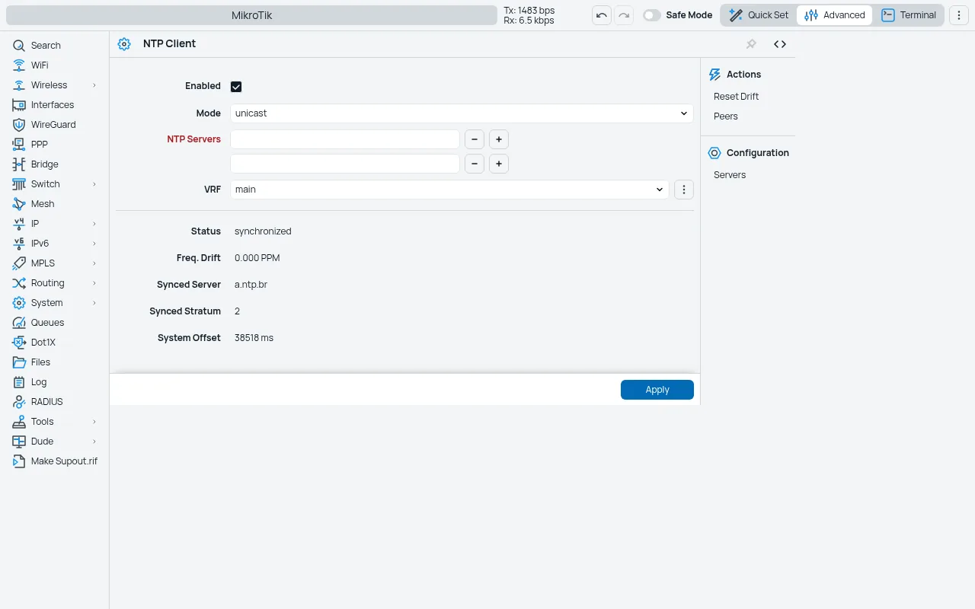The height and width of the screenshot is (609, 975).
Task: Switch to Quick Set tab
Action: pos(759,15)
